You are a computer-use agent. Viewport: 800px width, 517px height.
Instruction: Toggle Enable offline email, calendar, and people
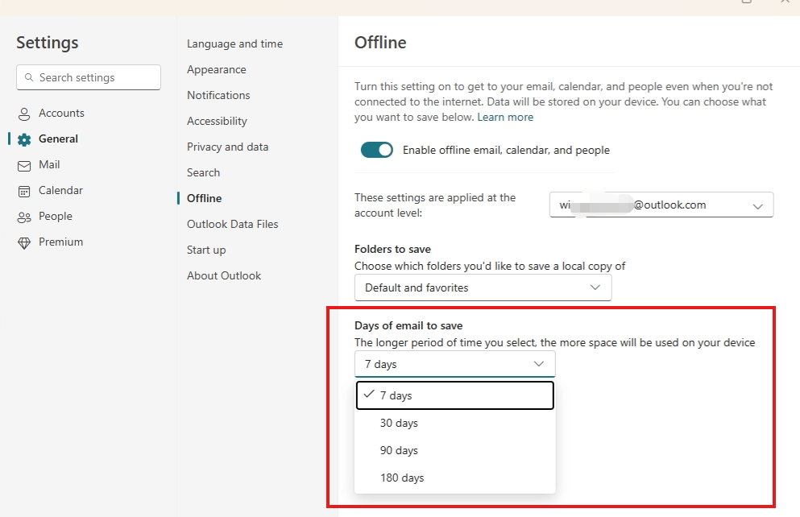[376, 150]
